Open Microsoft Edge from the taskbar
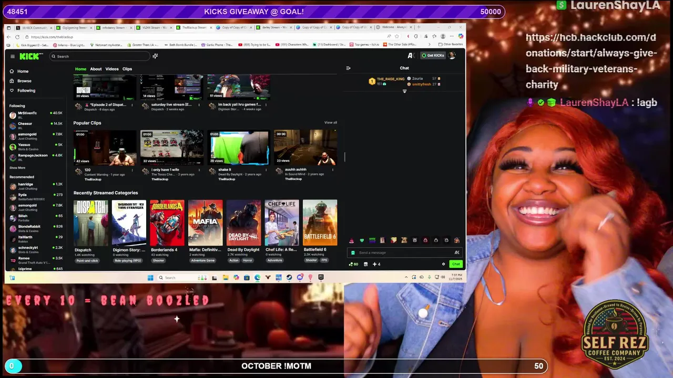This screenshot has width=673, height=378. pyautogui.click(x=257, y=278)
